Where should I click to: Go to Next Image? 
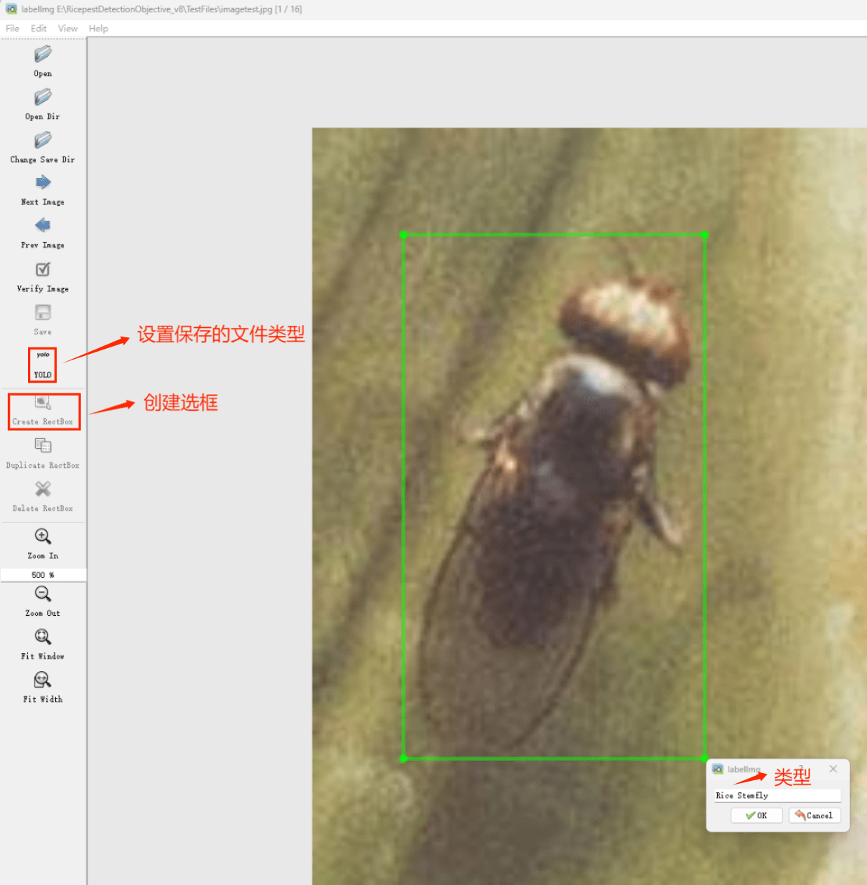[x=43, y=183]
